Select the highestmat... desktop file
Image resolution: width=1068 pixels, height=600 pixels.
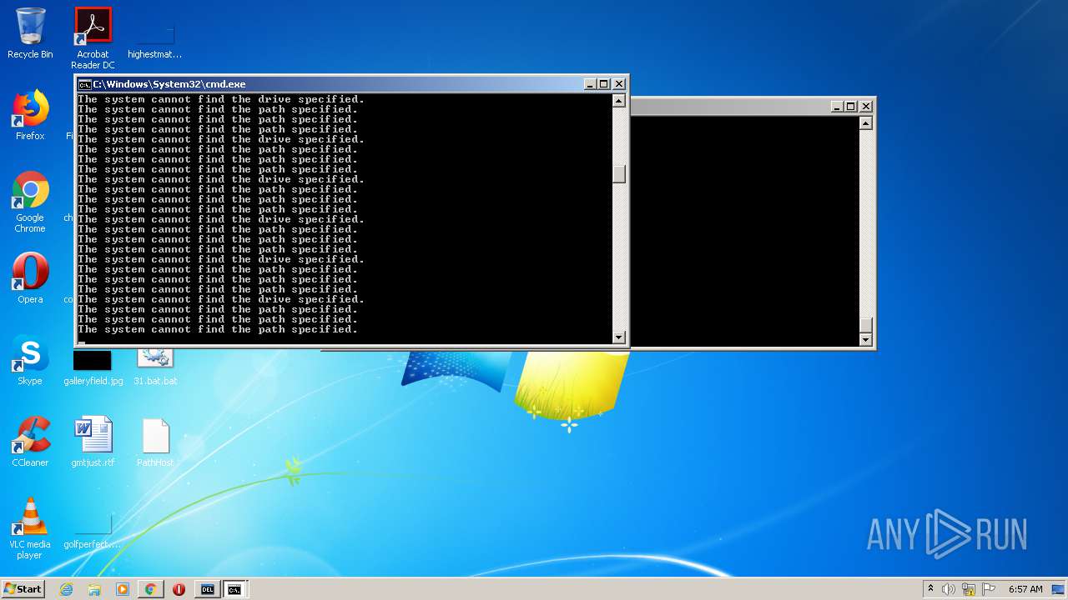point(155,38)
